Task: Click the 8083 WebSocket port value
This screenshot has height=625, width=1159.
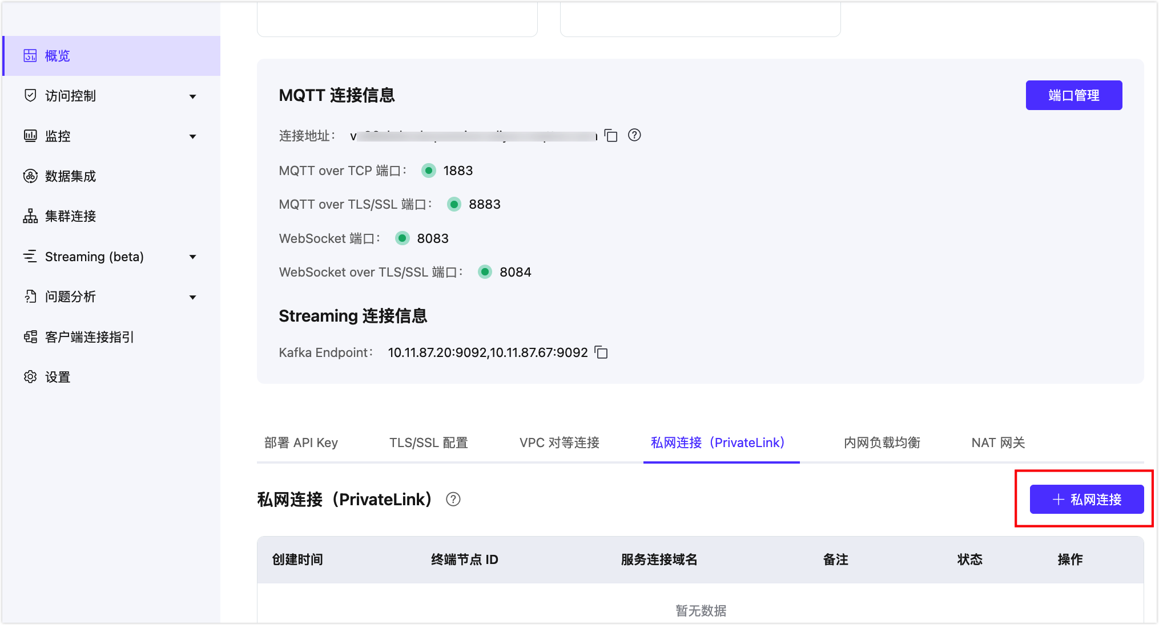Action: (433, 238)
